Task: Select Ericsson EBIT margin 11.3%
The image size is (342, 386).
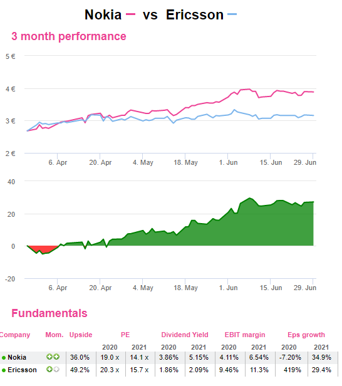Action: [x=259, y=370]
